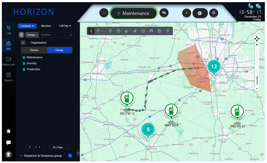The image size is (267, 163).
Task: Click the alarm bell icon in sidebar
Action: tap(9, 131)
